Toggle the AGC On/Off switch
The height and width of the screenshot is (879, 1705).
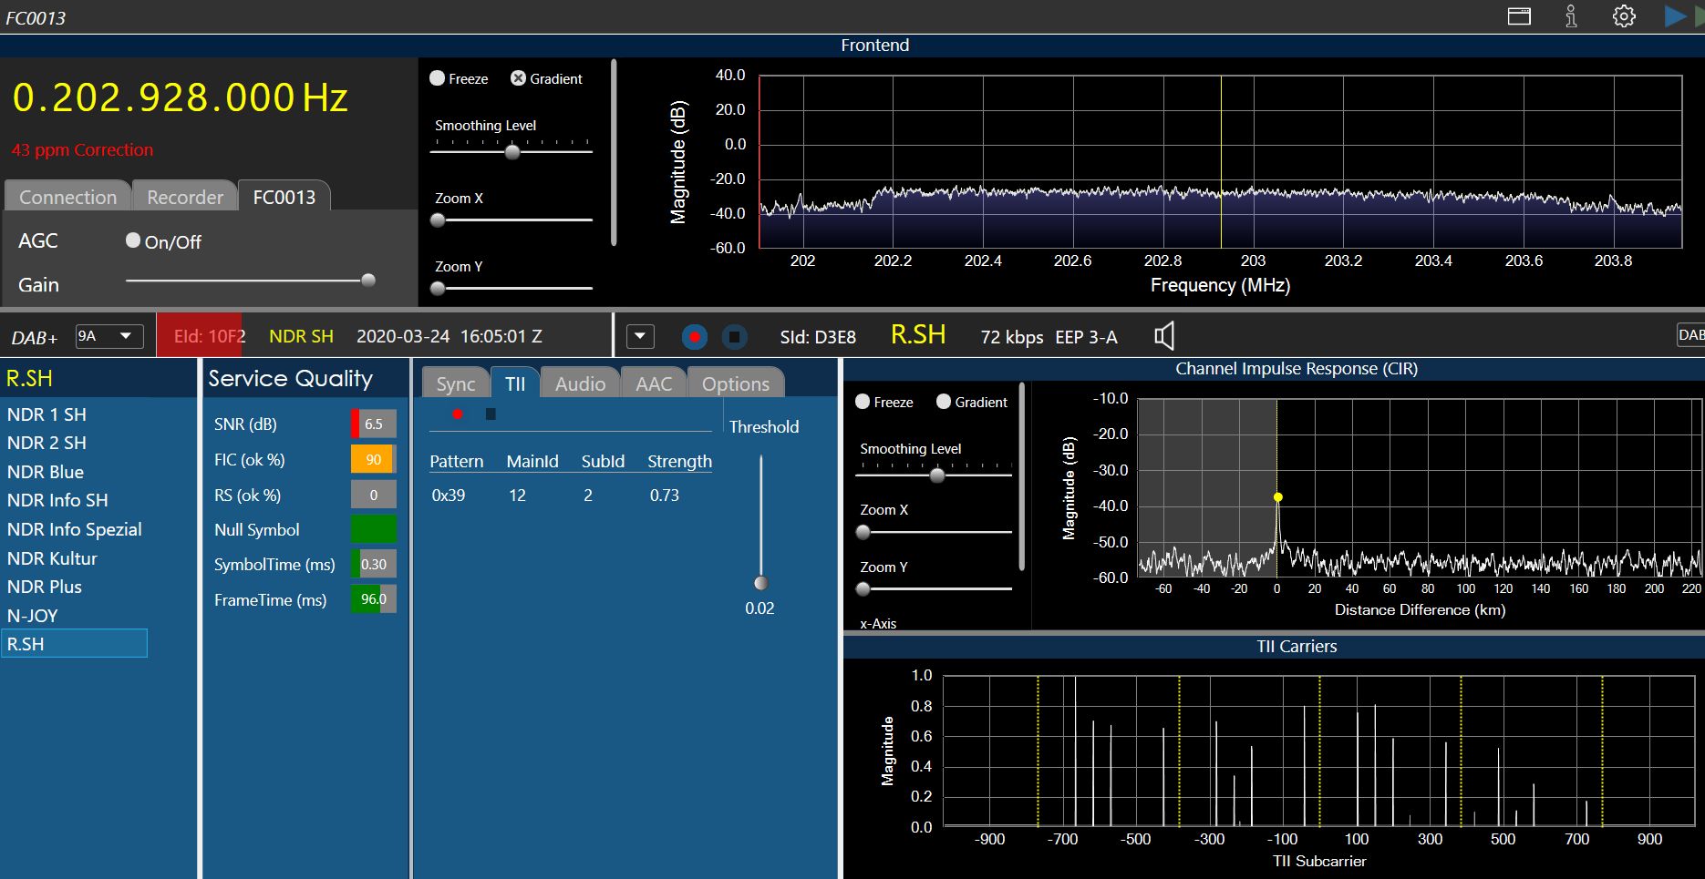(x=133, y=240)
